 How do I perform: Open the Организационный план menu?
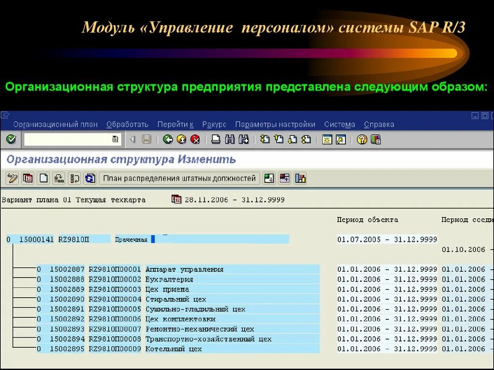pyautogui.click(x=55, y=124)
